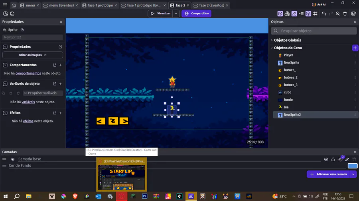The height and width of the screenshot is (201, 359).
Task: Click the Ask AI button
Action: [319, 4]
